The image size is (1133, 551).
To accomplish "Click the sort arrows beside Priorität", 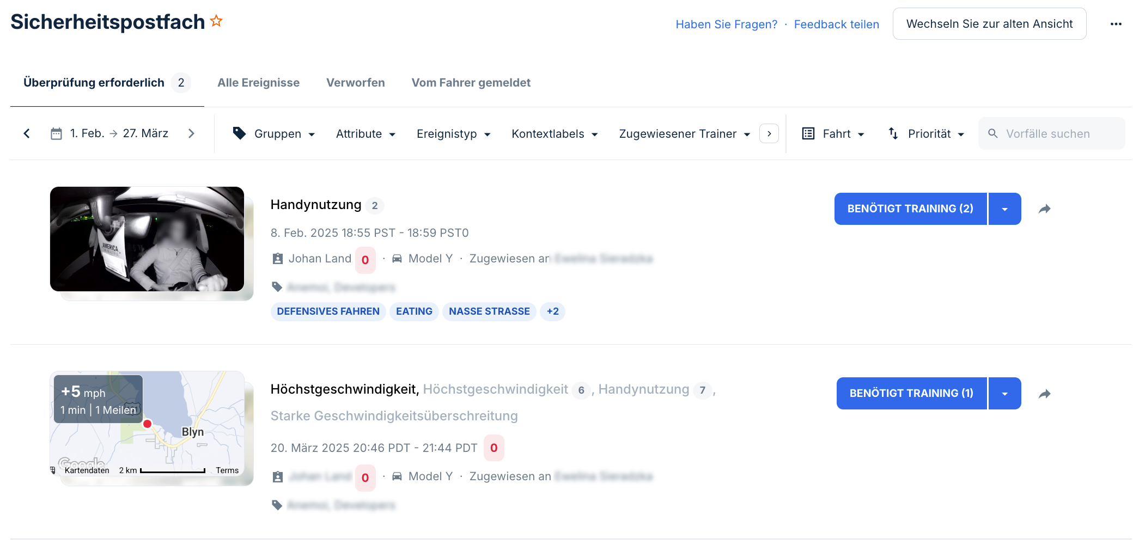I will click(893, 133).
